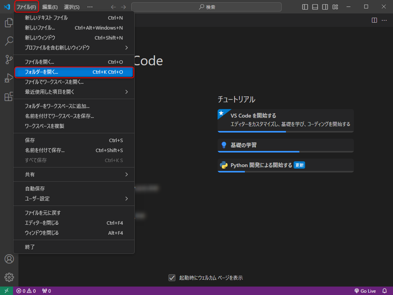Screen dimensions: 393x295
Task: Click the Accounts icon in activity bar
Action: click(x=9, y=259)
